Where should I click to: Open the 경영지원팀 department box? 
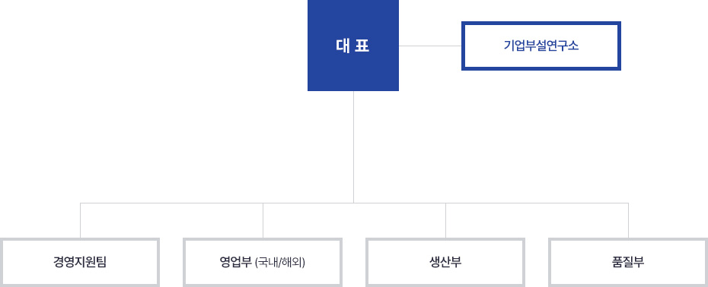point(80,263)
